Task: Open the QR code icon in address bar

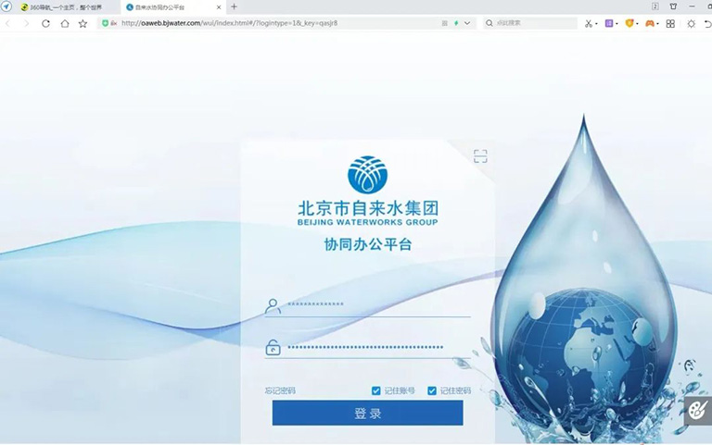Action: pyautogui.click(x=445, y=23)
